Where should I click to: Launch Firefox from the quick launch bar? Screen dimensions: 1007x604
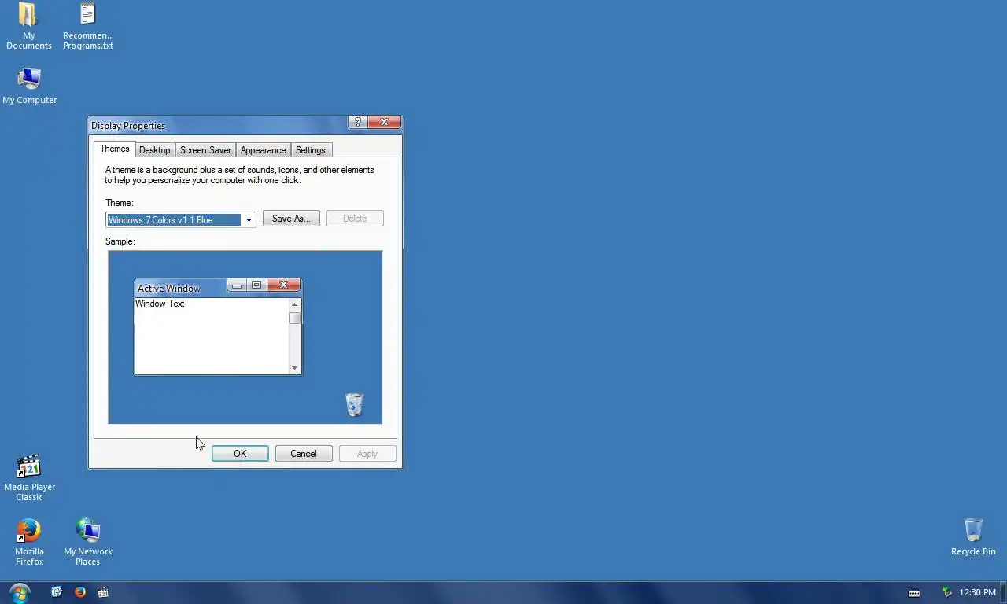(80, 592)
